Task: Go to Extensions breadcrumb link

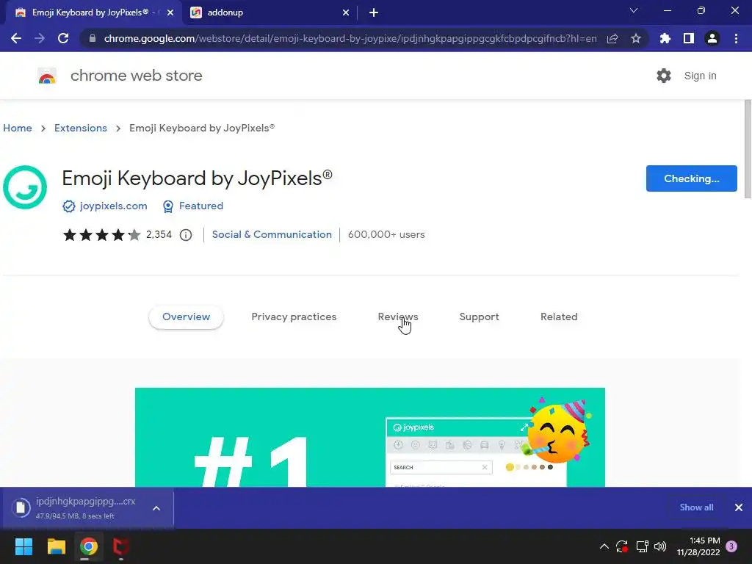Action: (81, 128)
